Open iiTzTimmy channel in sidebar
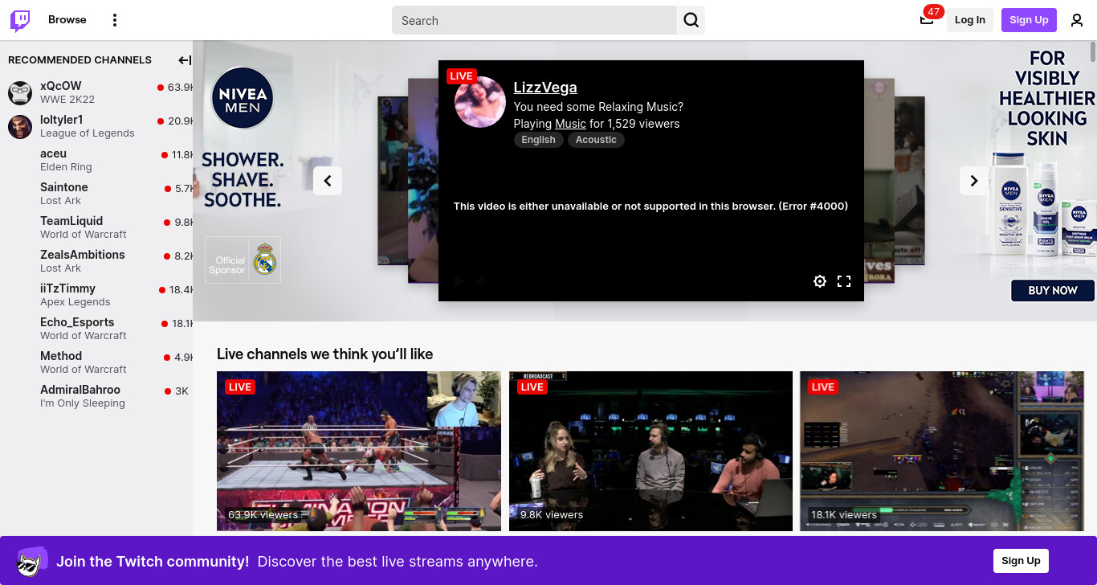Screen dimensions: 1097x585 pyautogui.click(x=96, y=296)
